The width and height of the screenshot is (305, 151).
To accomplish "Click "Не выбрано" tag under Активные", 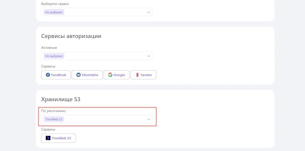I will pos(54,56).
